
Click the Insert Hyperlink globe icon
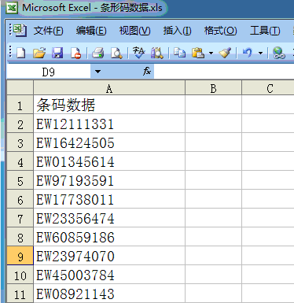(279, 53)
